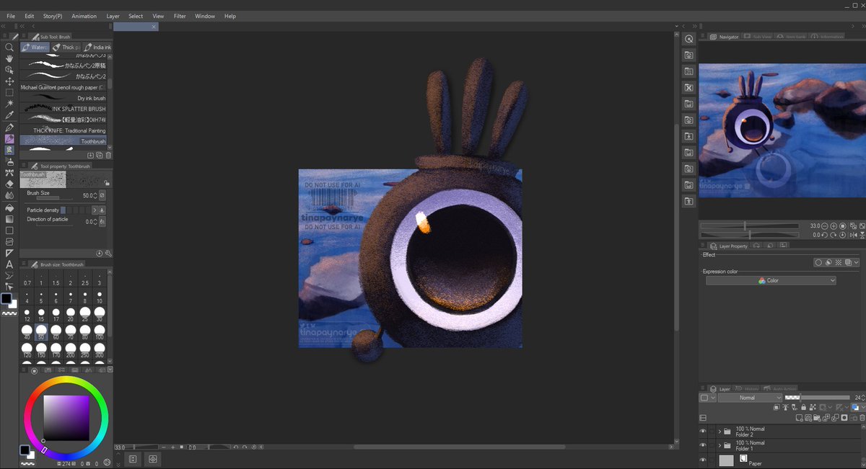Select Dry ink brush
Screen dimensions: 866x469
(x=64, y=97)
